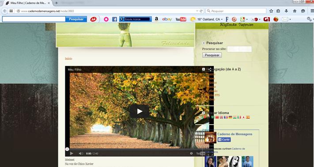This screenshot has width=314, height=167.
Task: Start playback from the control bar
Action: pyautogui.click(x=72, y=154)
